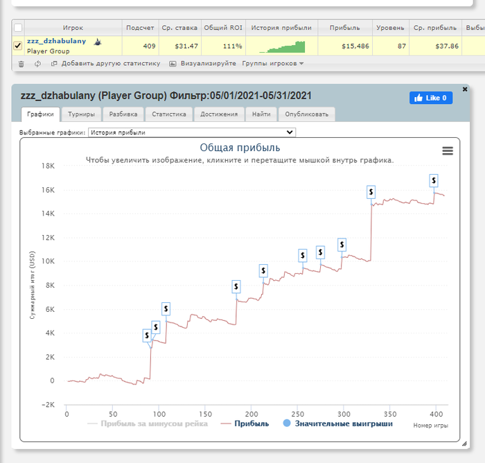Screen dimensions: 485x463
Task: Click the zzz_dzhabulany player name link
Action: point(56,41)
